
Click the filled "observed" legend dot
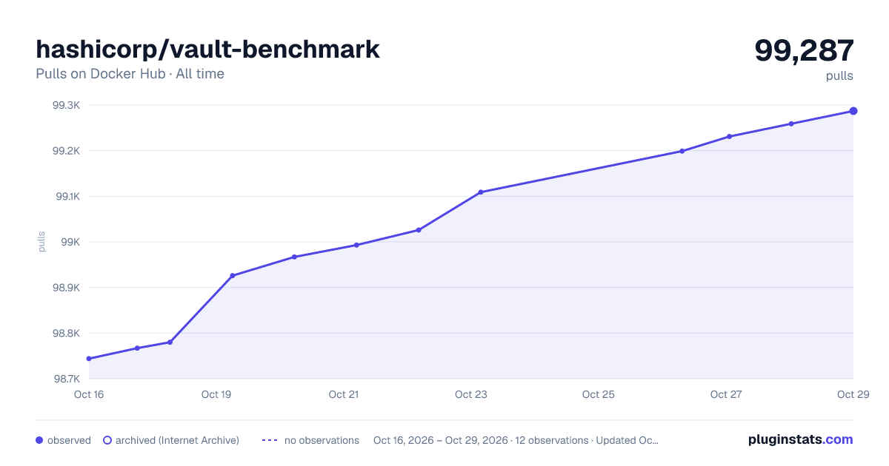[39, 440]
